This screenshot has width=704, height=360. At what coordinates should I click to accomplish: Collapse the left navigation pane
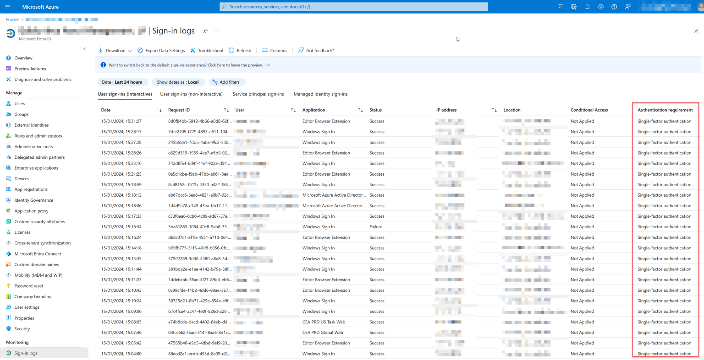pyautogui.click(x=84, y=48)
